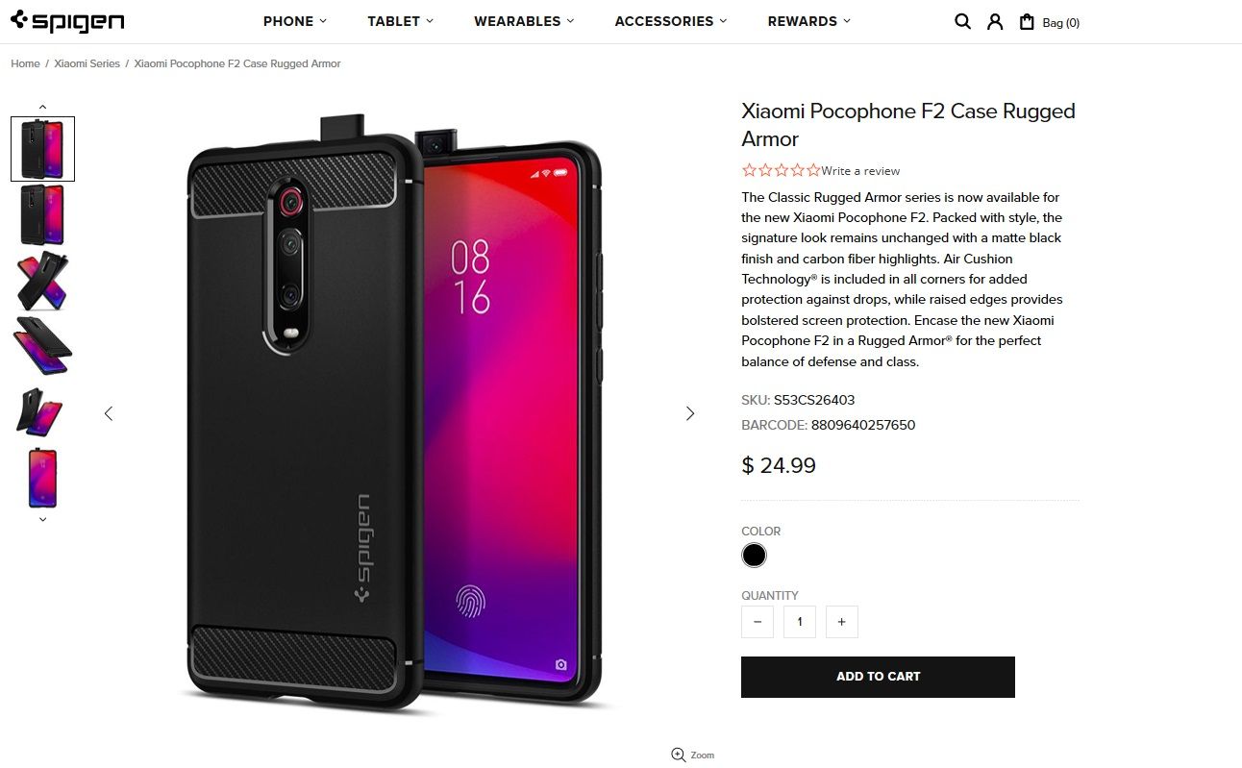
Task: Click the Spigen logo
Action: click(x=67, y=21)
